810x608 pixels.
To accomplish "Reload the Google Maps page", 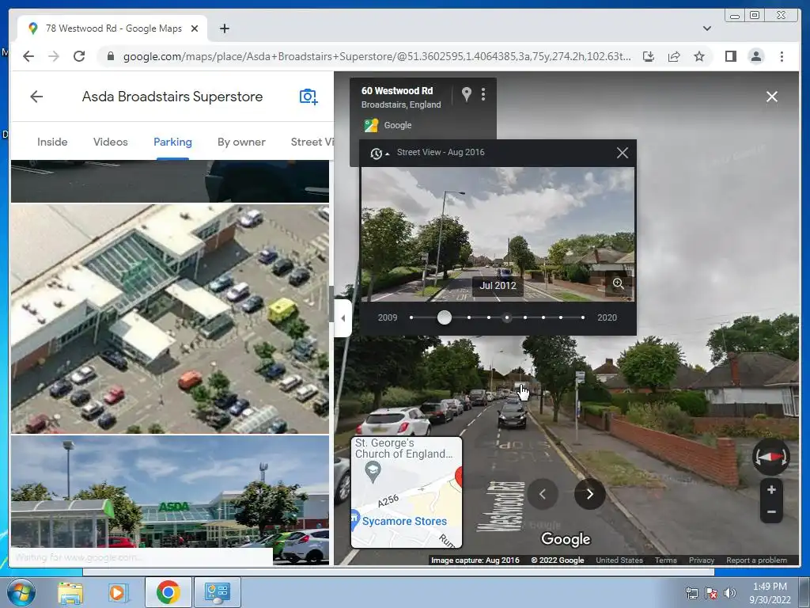I will pyautogui.click(x=79, y=56).
